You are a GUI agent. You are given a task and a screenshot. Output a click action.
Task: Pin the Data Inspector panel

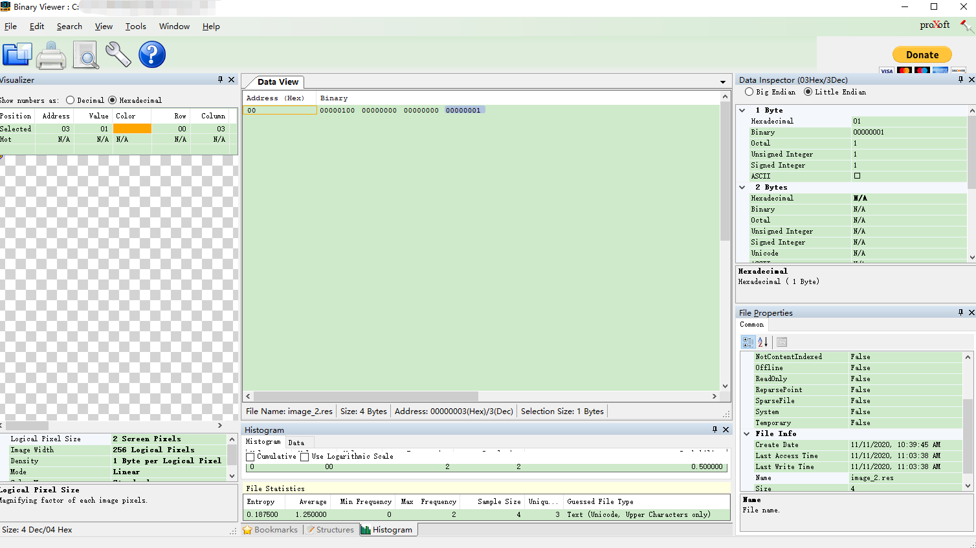click(x=960, y=80)
